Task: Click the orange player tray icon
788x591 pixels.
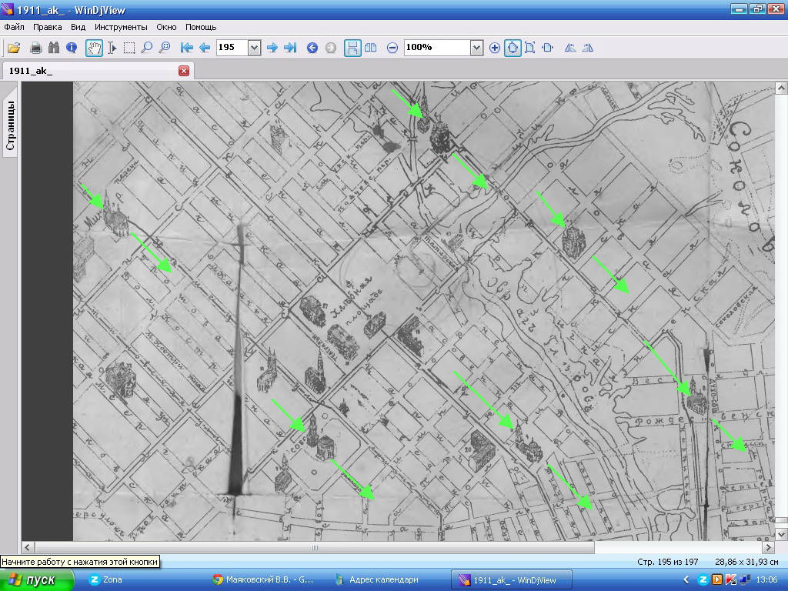Action: (717, 580)
